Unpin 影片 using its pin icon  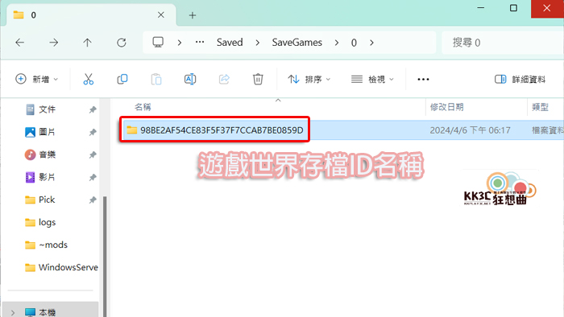tap(93, 177)
